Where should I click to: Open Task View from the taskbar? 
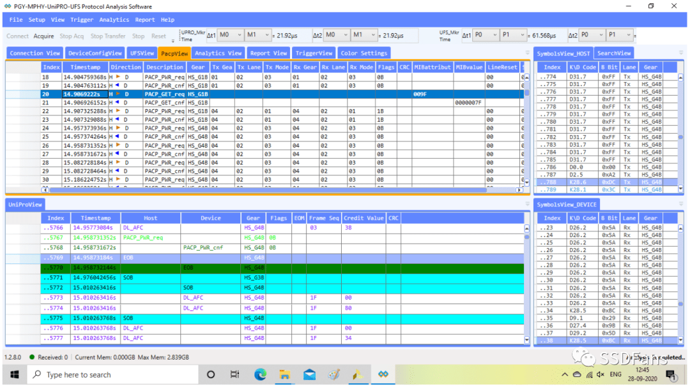coord(235,375)
